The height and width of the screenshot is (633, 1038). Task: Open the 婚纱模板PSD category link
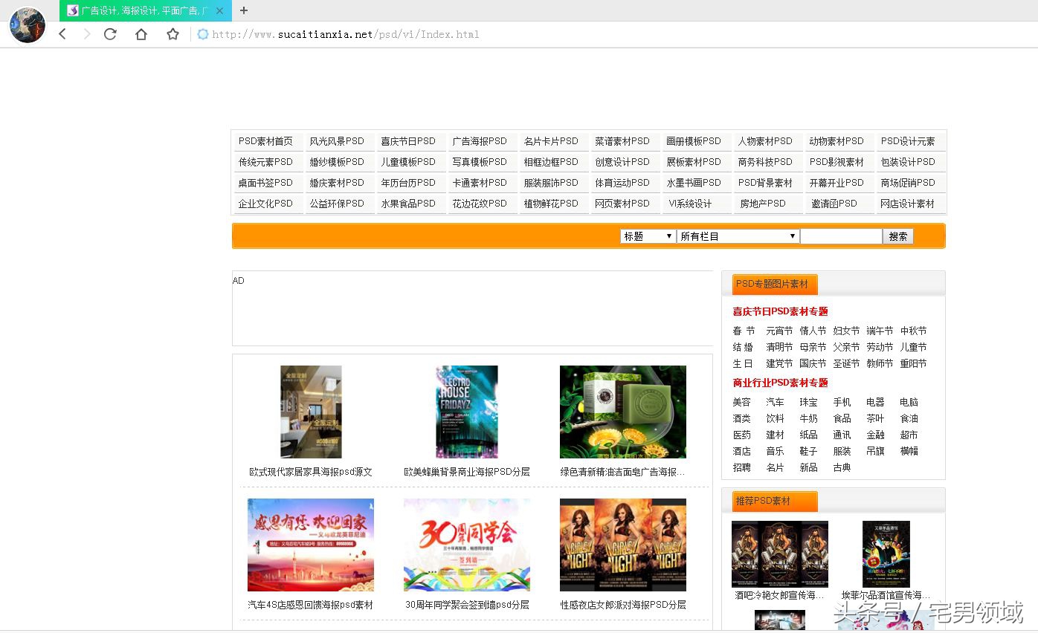[x=339, y=161]
